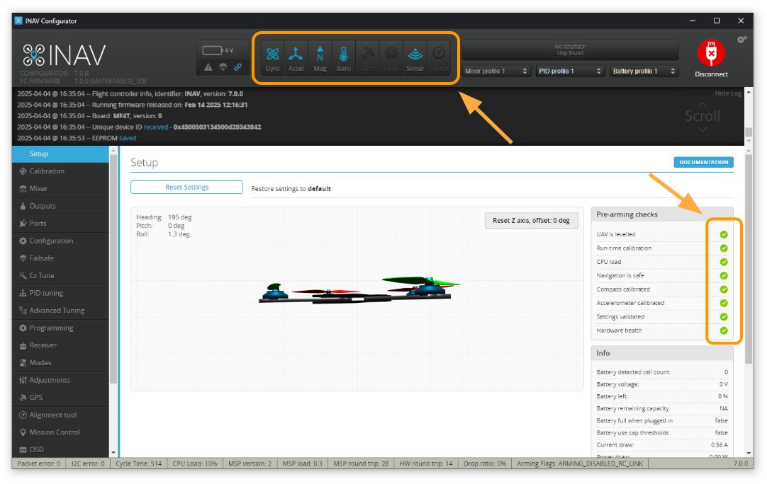
Task: Click the sidebar scroll down arrow
Action: tap(113, 453)
